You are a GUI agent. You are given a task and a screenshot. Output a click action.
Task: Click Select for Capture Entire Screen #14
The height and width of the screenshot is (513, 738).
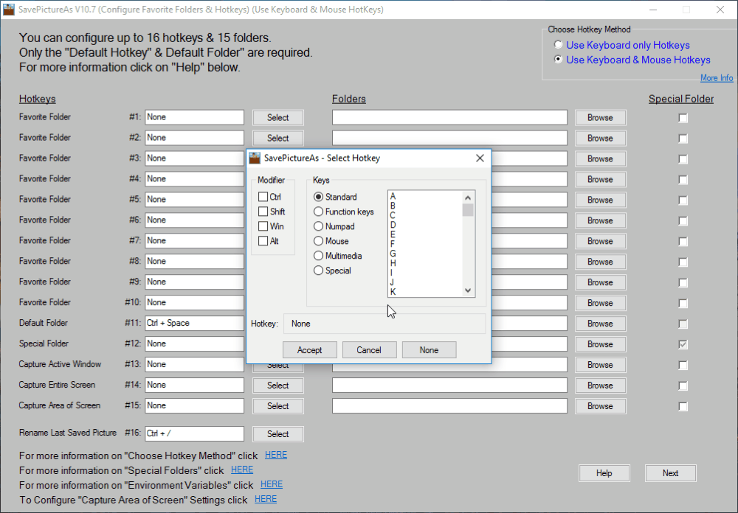[x=277, y=385]
